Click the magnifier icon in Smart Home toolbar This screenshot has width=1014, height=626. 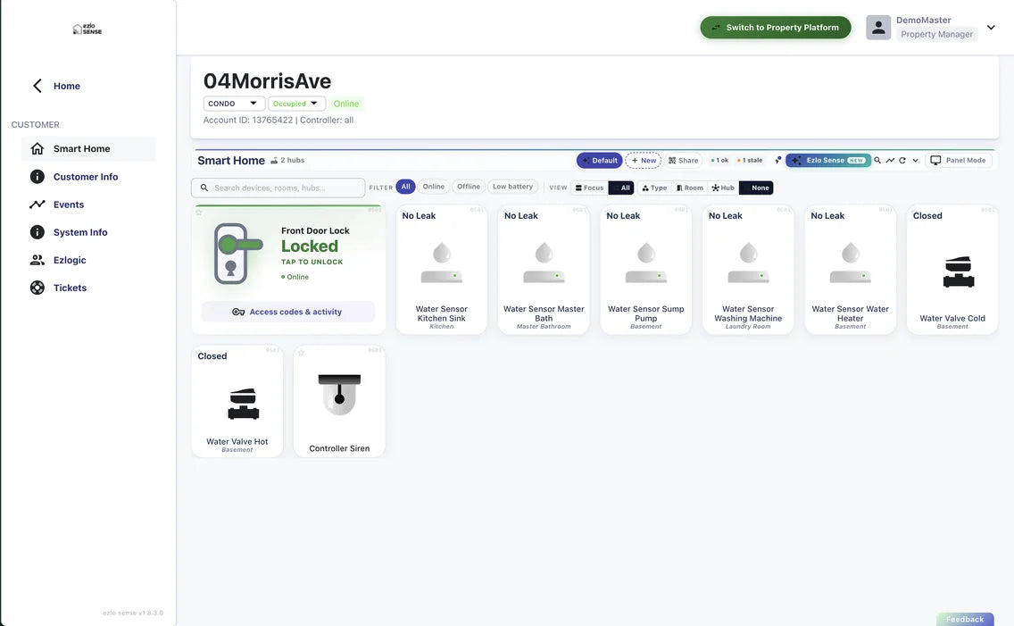(x=877, y=161)
